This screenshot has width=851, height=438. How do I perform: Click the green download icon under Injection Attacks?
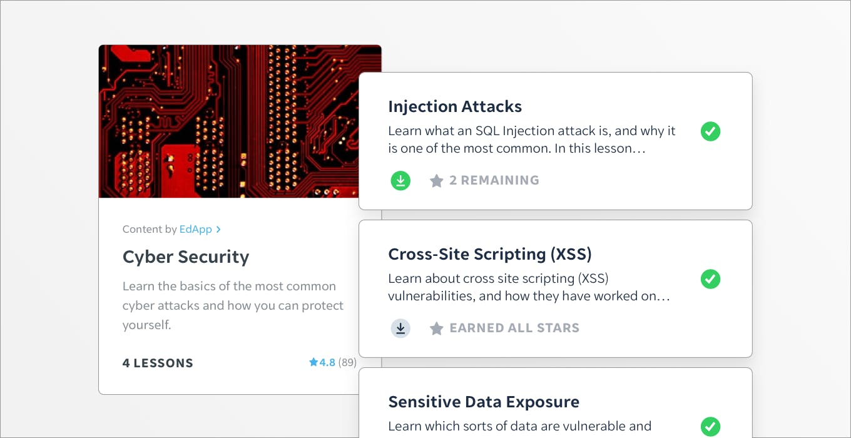point(400,181)
